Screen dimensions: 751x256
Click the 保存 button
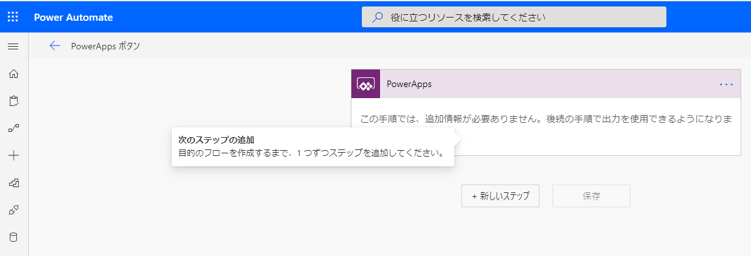592,196
